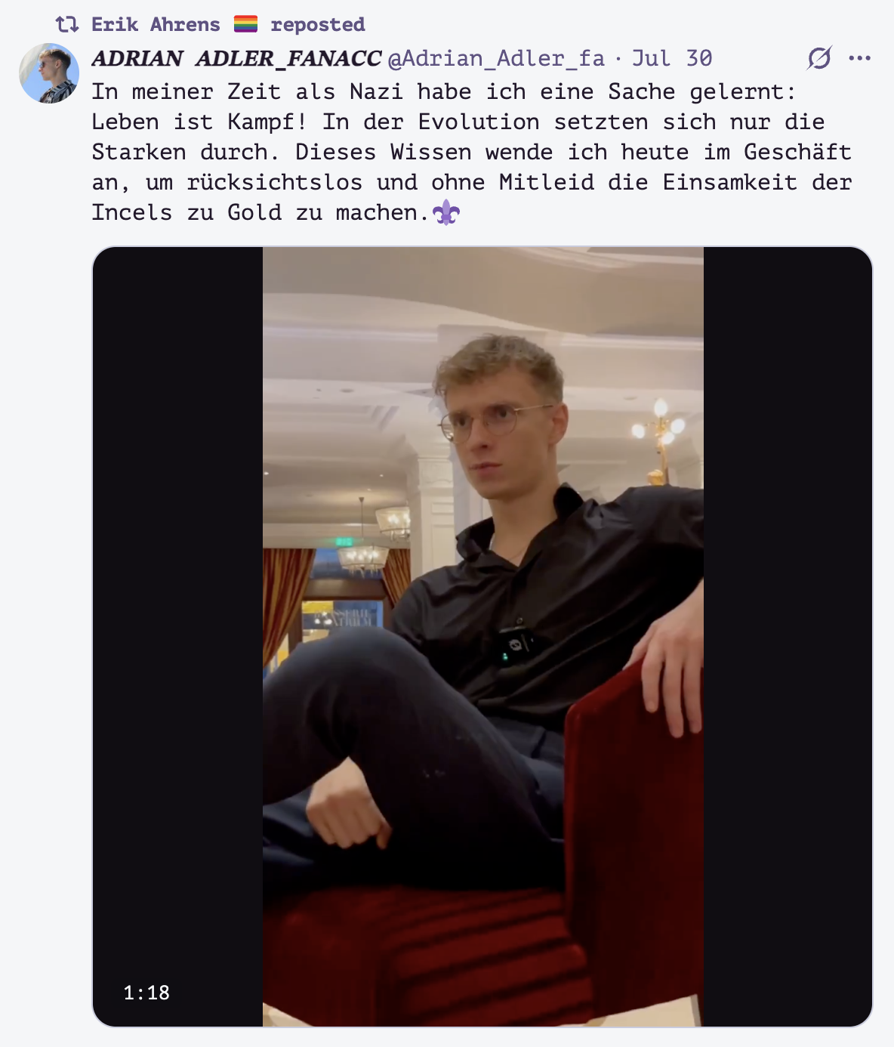894x1047 pixels.
Task: Play the embedded video
Action: point(482,637)
